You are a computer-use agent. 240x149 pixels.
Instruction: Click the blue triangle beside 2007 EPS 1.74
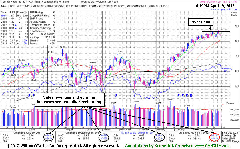pyautogui.click(x=15, y=25)
